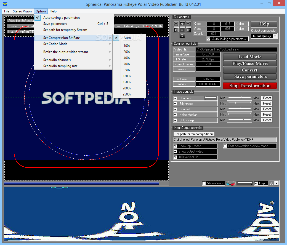Screen dimensions: 287x245
Task: Click the Convert button
Action: pyautogui.click(x=250, y=70)
